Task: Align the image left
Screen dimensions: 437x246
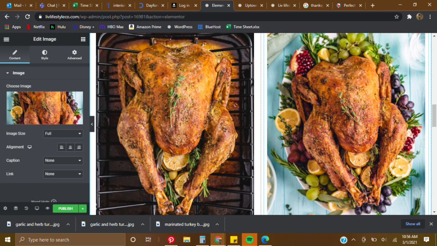Action: [x=61, y=147]
